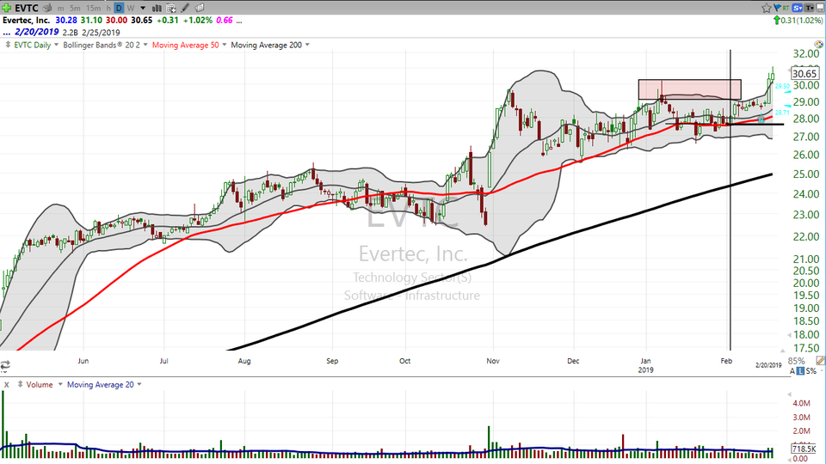Open the Volume indicator dropdown
Viewport: 826px width, 464px height.
(x=60, y=385)
